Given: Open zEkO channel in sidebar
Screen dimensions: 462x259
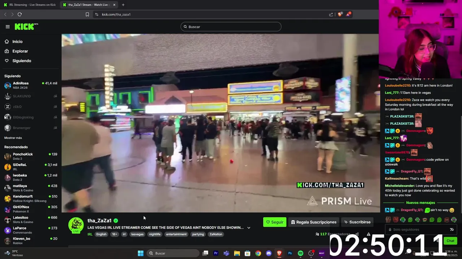Looking at the screenshot, I should coord(31,107).
